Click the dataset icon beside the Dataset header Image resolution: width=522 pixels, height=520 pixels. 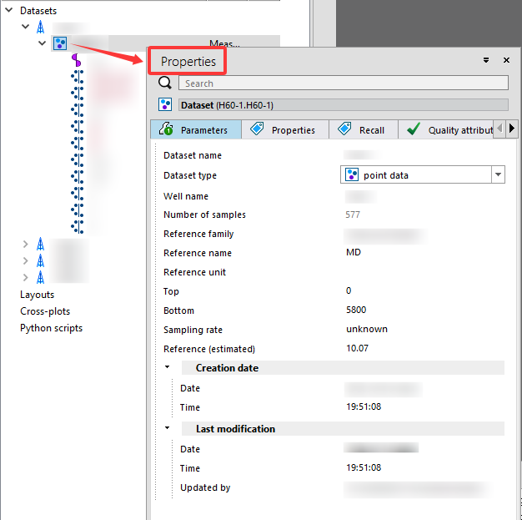coord(165,104)
